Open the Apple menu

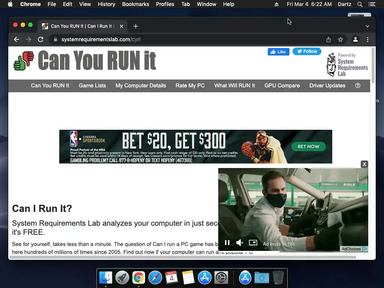[x=10, y=4]
